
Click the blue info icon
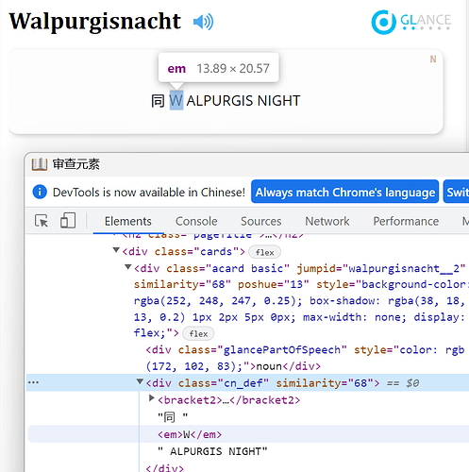40,192
